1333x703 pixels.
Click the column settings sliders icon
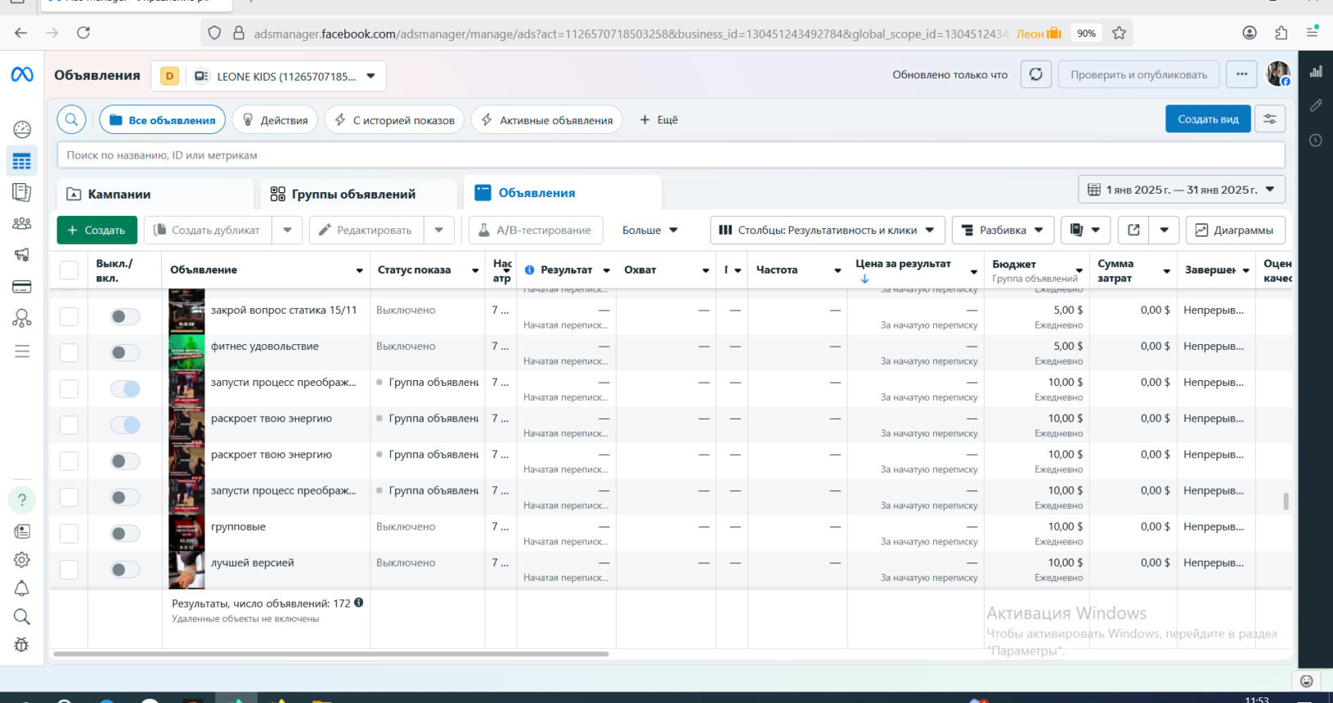[1269, 119]
